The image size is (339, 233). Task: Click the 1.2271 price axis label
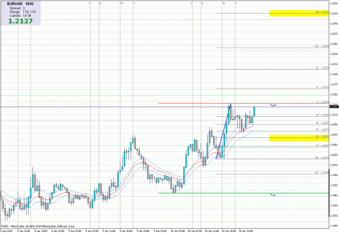(x=334, y=34)
